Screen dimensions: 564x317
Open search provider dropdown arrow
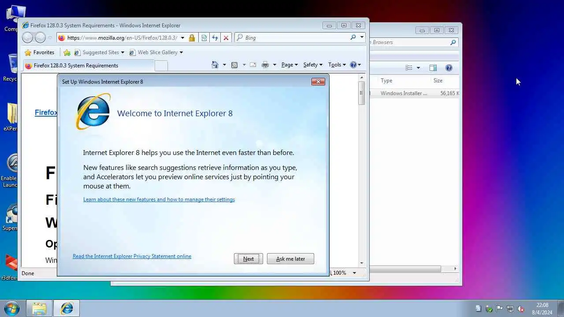[x=362, y=37]
